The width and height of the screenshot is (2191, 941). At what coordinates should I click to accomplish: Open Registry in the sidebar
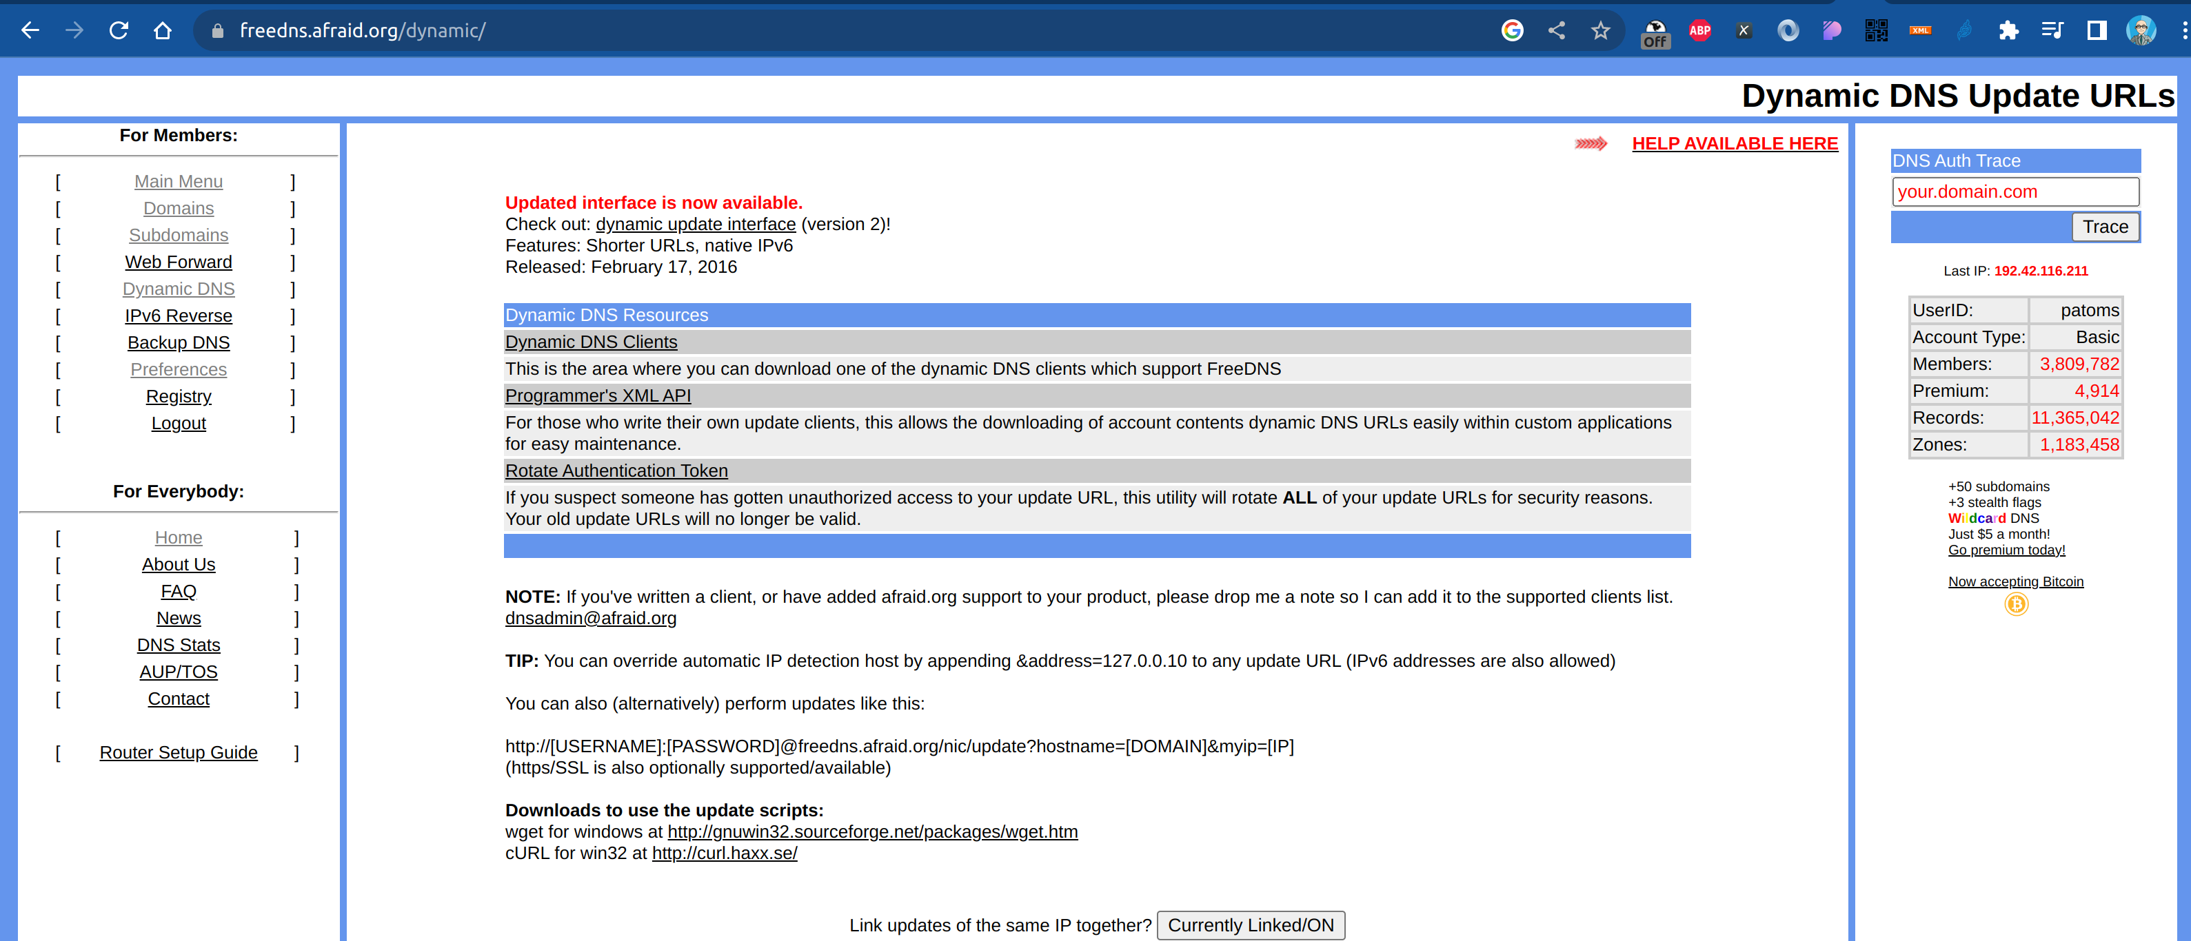[179, 397]
